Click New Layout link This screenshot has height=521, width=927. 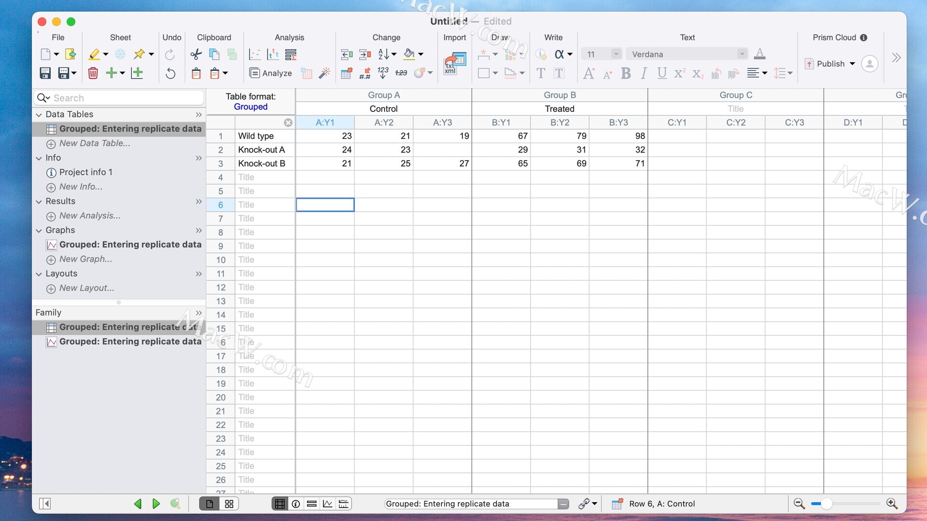tap(86, 288)
